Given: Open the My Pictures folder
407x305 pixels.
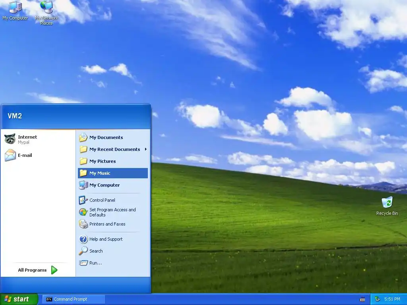Looking at the screenshot, I should click(113, 161).
